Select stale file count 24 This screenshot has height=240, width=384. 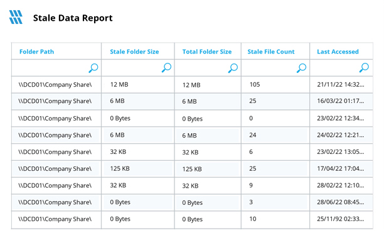(x=253, y=135)
